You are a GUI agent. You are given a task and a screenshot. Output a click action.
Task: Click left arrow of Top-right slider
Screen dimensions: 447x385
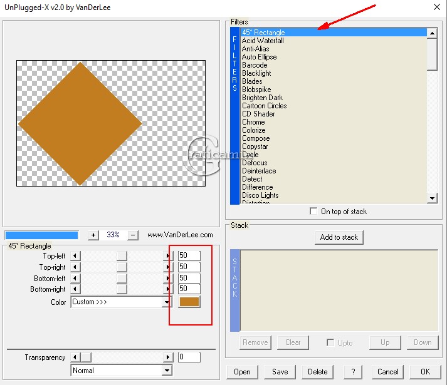(x=75, y=267)
